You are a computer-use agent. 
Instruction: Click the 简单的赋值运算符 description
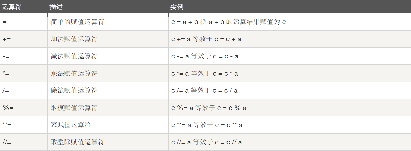click(77, 22)
